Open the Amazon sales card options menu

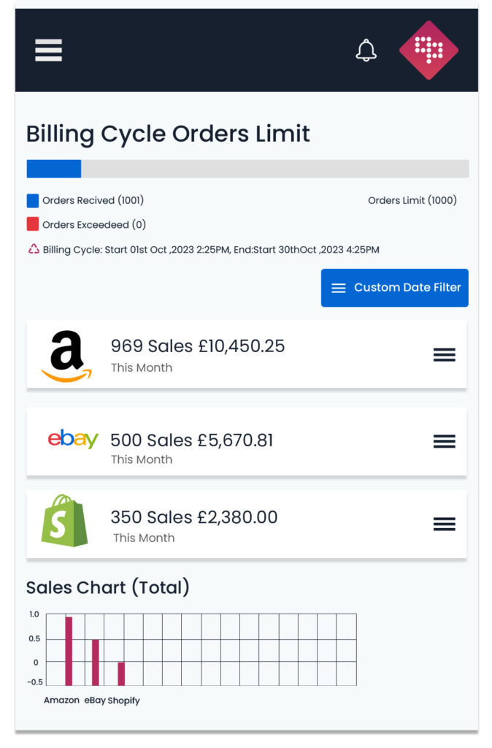[444, 354]
